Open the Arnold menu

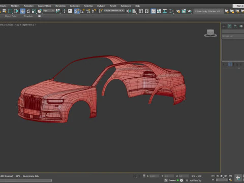click(x=113, y=6)
